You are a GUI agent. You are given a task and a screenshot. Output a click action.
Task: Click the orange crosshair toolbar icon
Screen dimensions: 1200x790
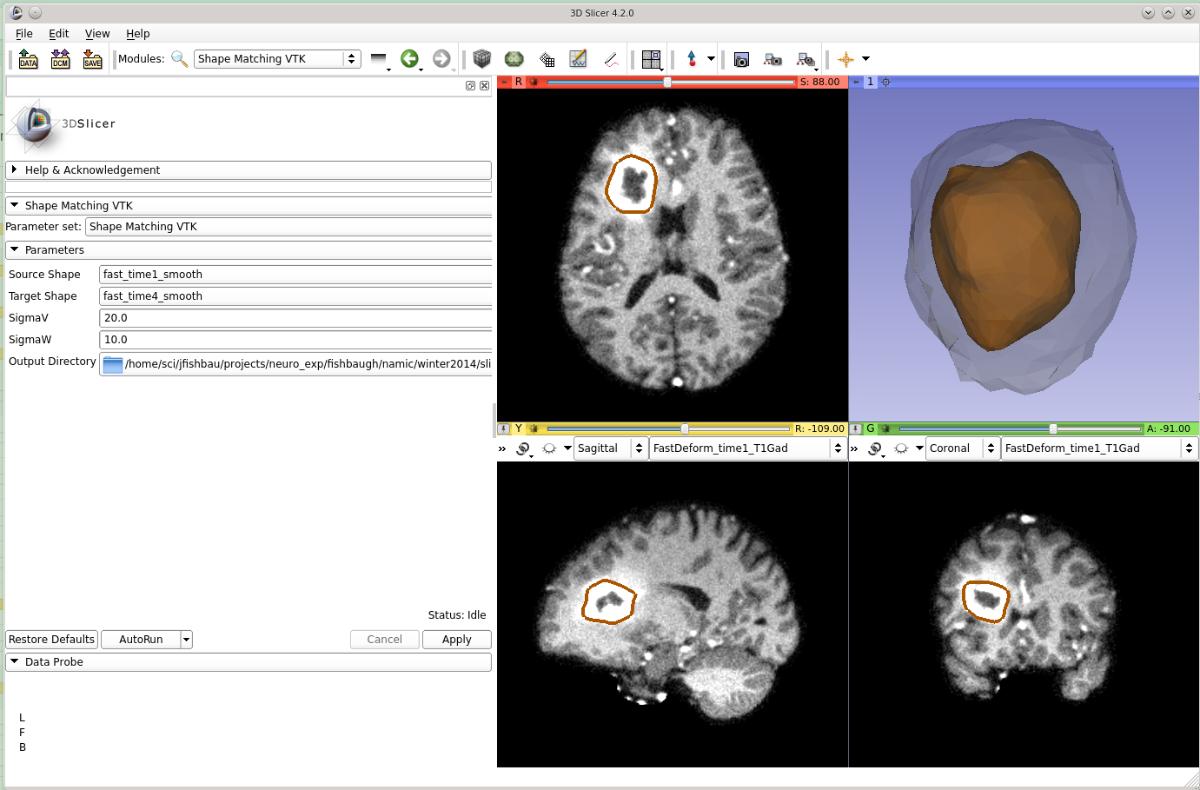click(x=845, y=59)
